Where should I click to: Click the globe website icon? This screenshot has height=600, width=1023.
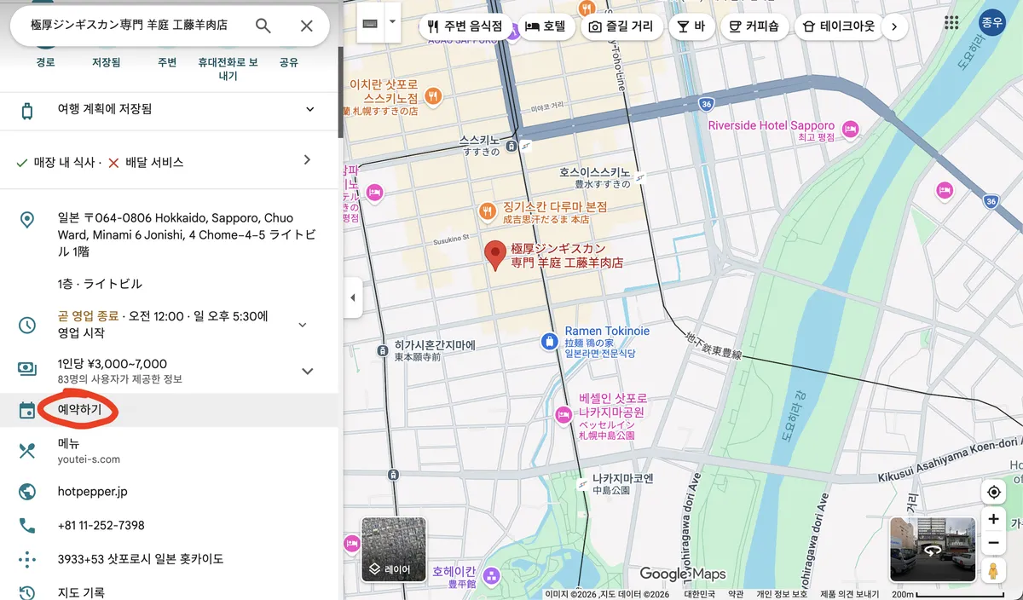27,492
